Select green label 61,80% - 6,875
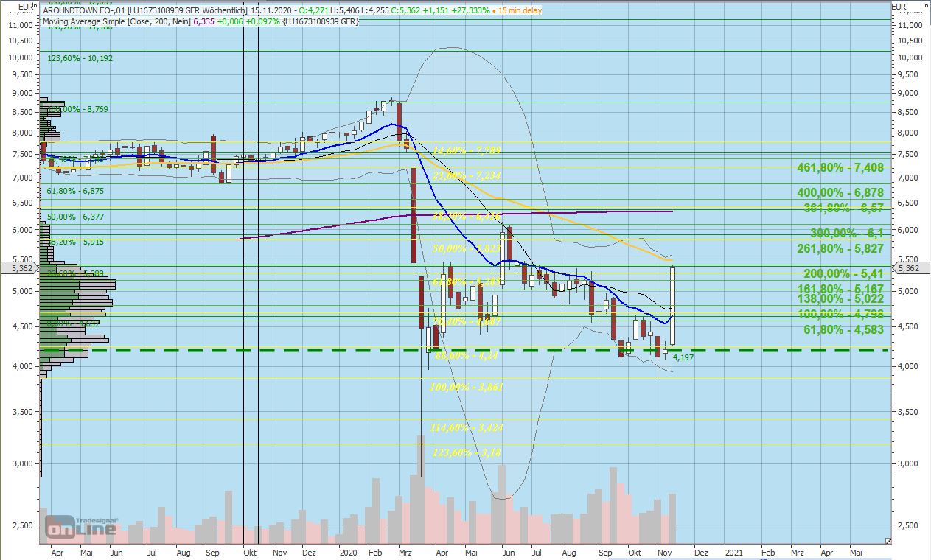This screenshot has height=560, width=931. click(x=74, y=191)
